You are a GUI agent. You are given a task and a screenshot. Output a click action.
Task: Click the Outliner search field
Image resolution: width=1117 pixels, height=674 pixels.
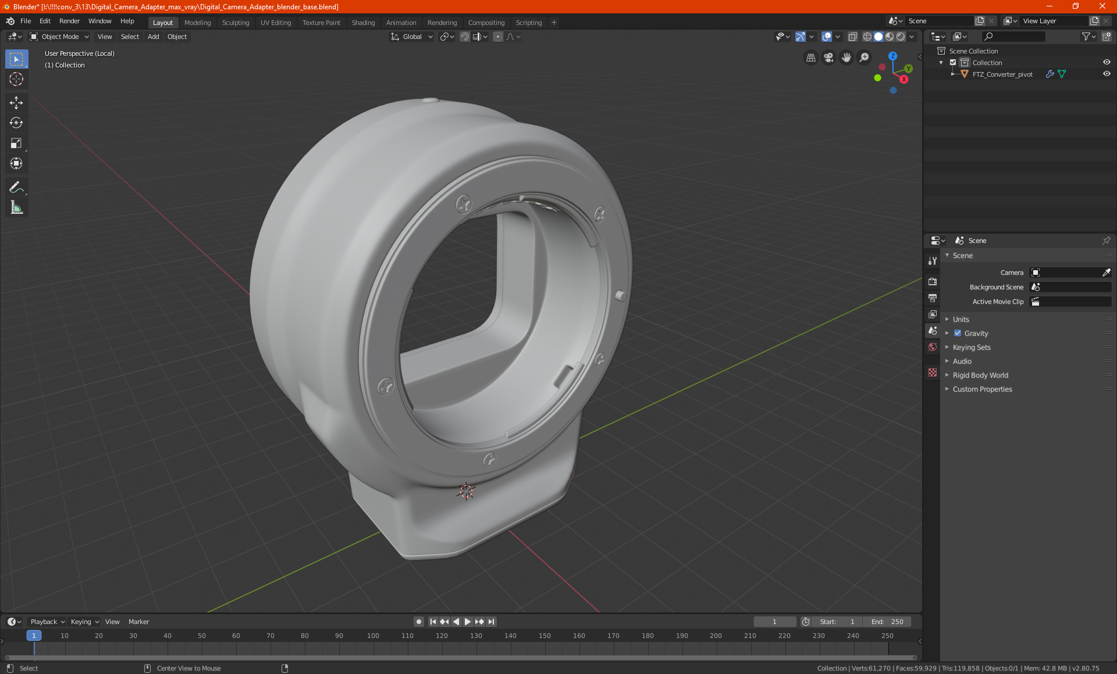[x=1013, y=37]
